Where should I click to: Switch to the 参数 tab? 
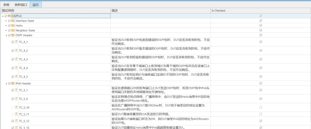pyautogui.click(x=6, y=5)
